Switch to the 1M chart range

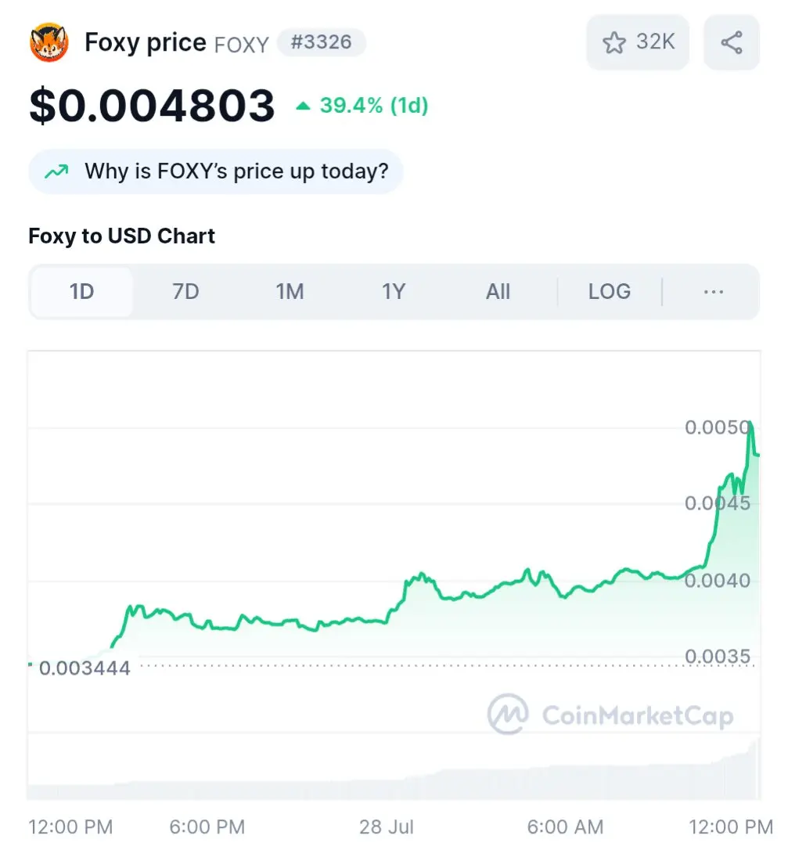[x=290, y=292]
